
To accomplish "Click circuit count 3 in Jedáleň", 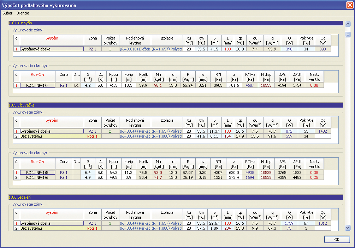I will pyautogui.click(x=110, y=223).
